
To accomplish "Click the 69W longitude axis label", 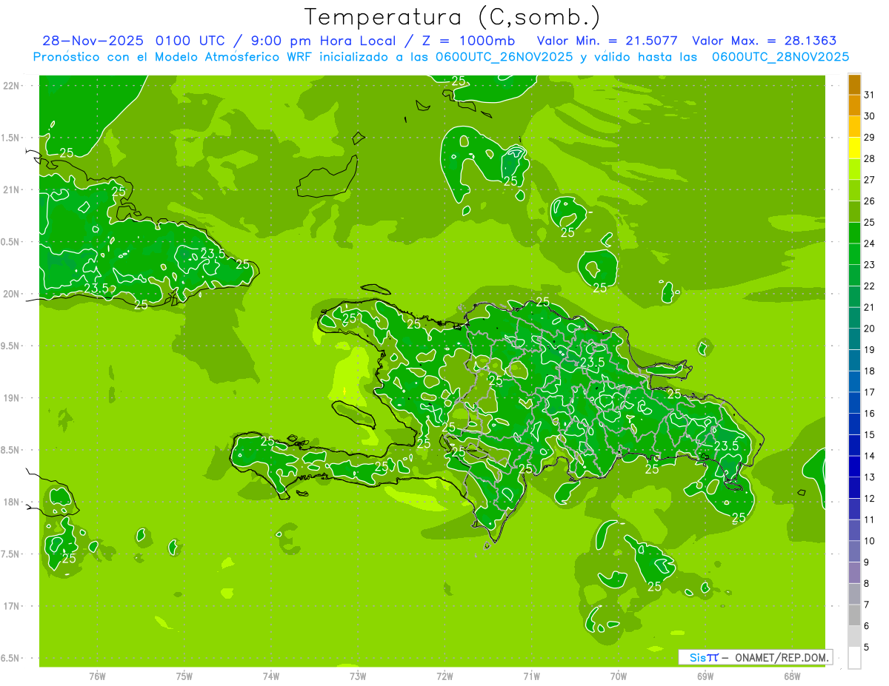I will (x=705, y=676).
